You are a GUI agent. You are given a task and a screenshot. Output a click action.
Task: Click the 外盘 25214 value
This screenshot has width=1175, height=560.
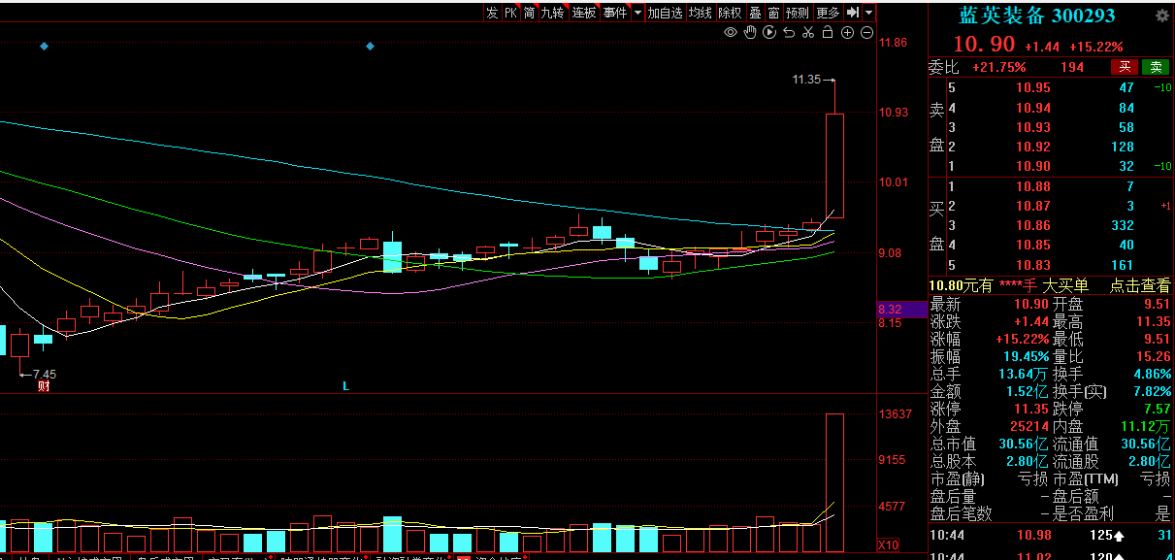click(1028, 426)
